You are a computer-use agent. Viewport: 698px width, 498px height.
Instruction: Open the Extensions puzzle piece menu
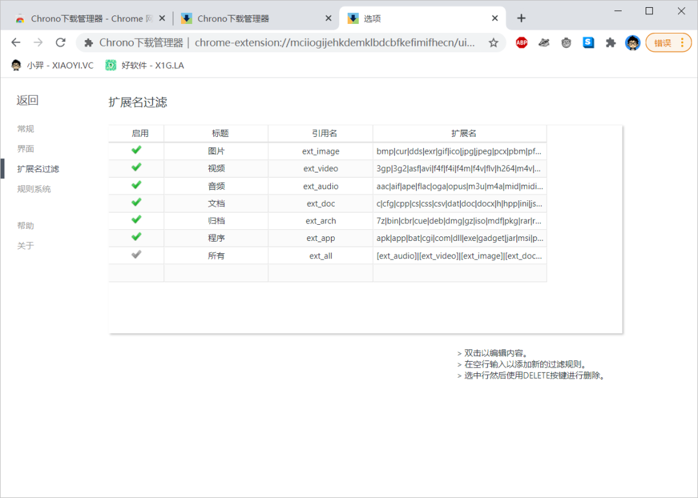610,43
